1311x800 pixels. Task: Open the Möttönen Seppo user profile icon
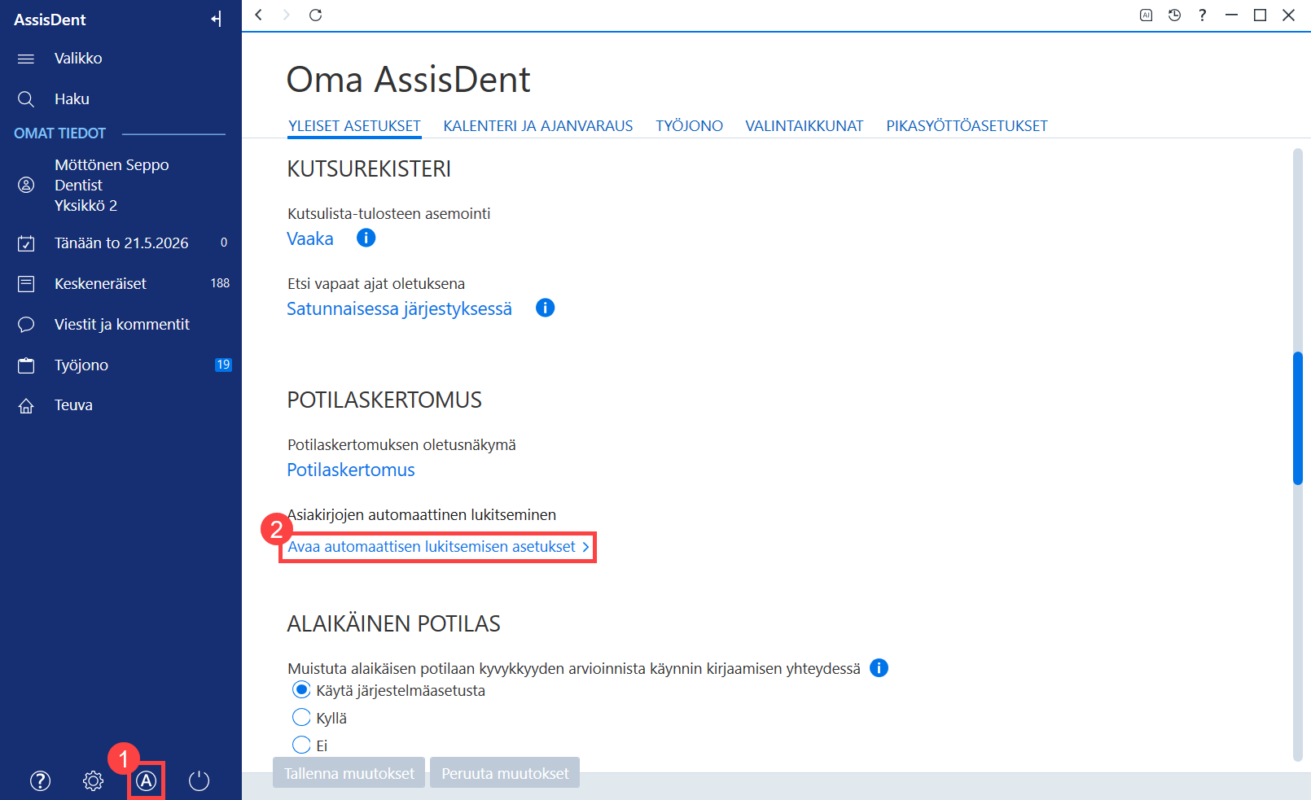26,185
